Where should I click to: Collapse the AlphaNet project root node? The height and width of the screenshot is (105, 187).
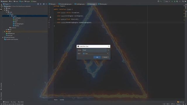3,6
